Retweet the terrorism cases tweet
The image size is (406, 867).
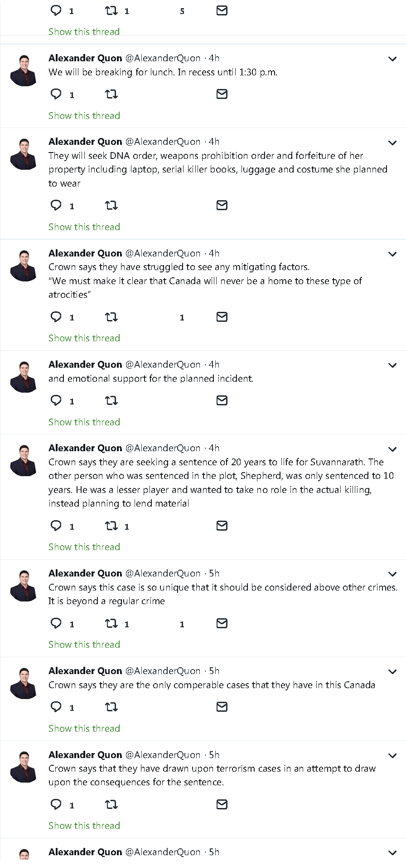point(111,804)
